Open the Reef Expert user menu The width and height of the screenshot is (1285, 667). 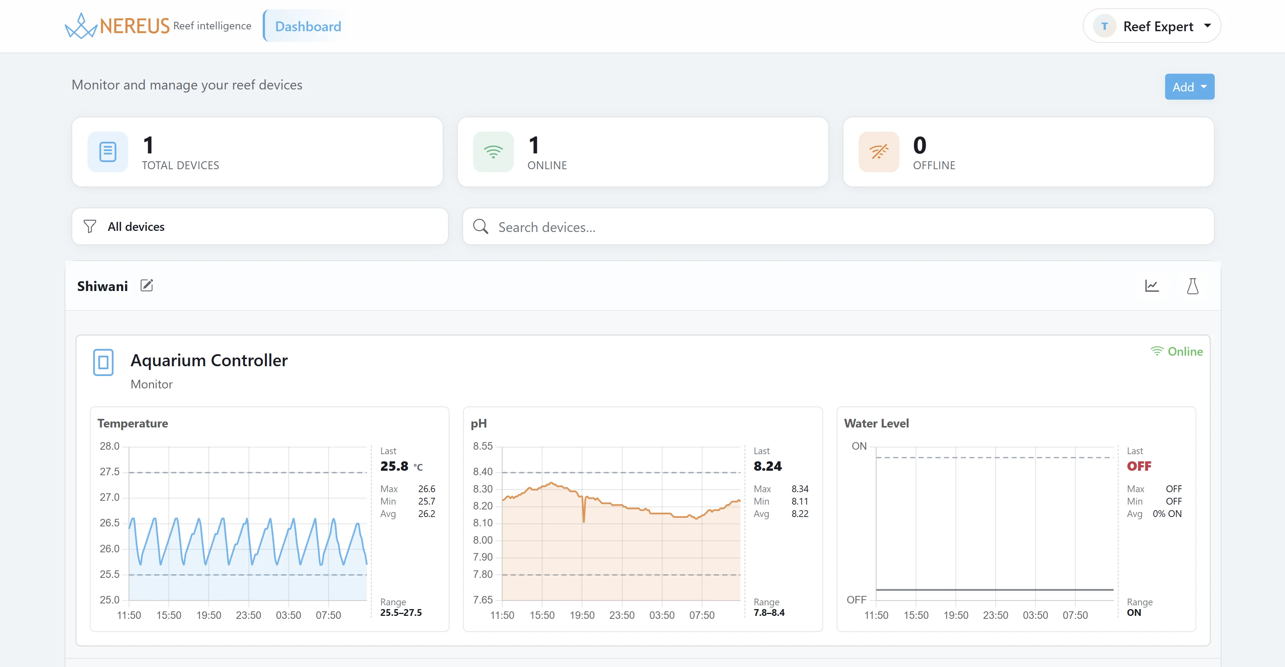(1151, 26)
